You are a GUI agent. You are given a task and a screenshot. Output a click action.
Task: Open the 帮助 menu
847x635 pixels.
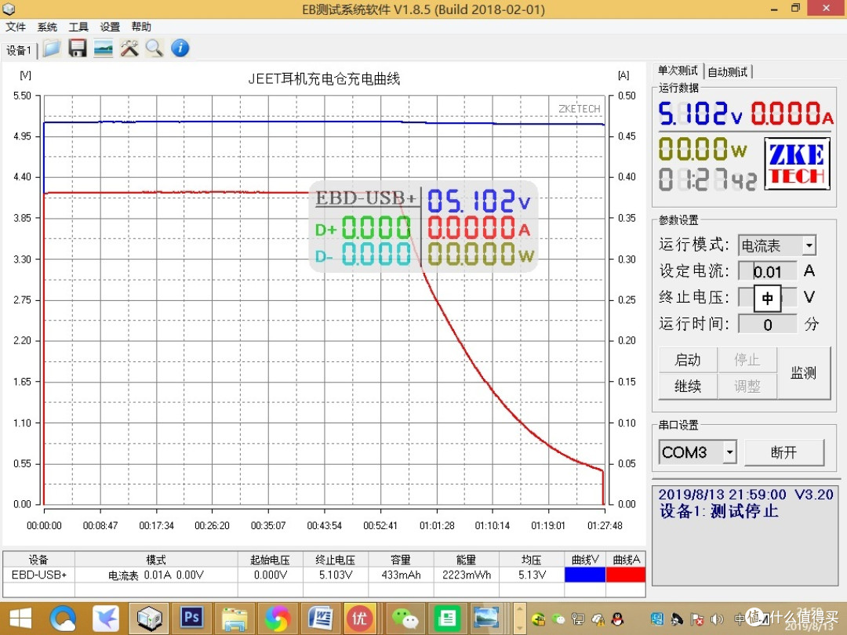coord(141,27)
